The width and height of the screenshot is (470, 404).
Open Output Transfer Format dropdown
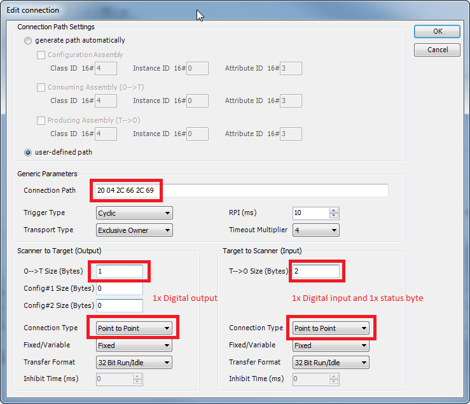point(134,363)
